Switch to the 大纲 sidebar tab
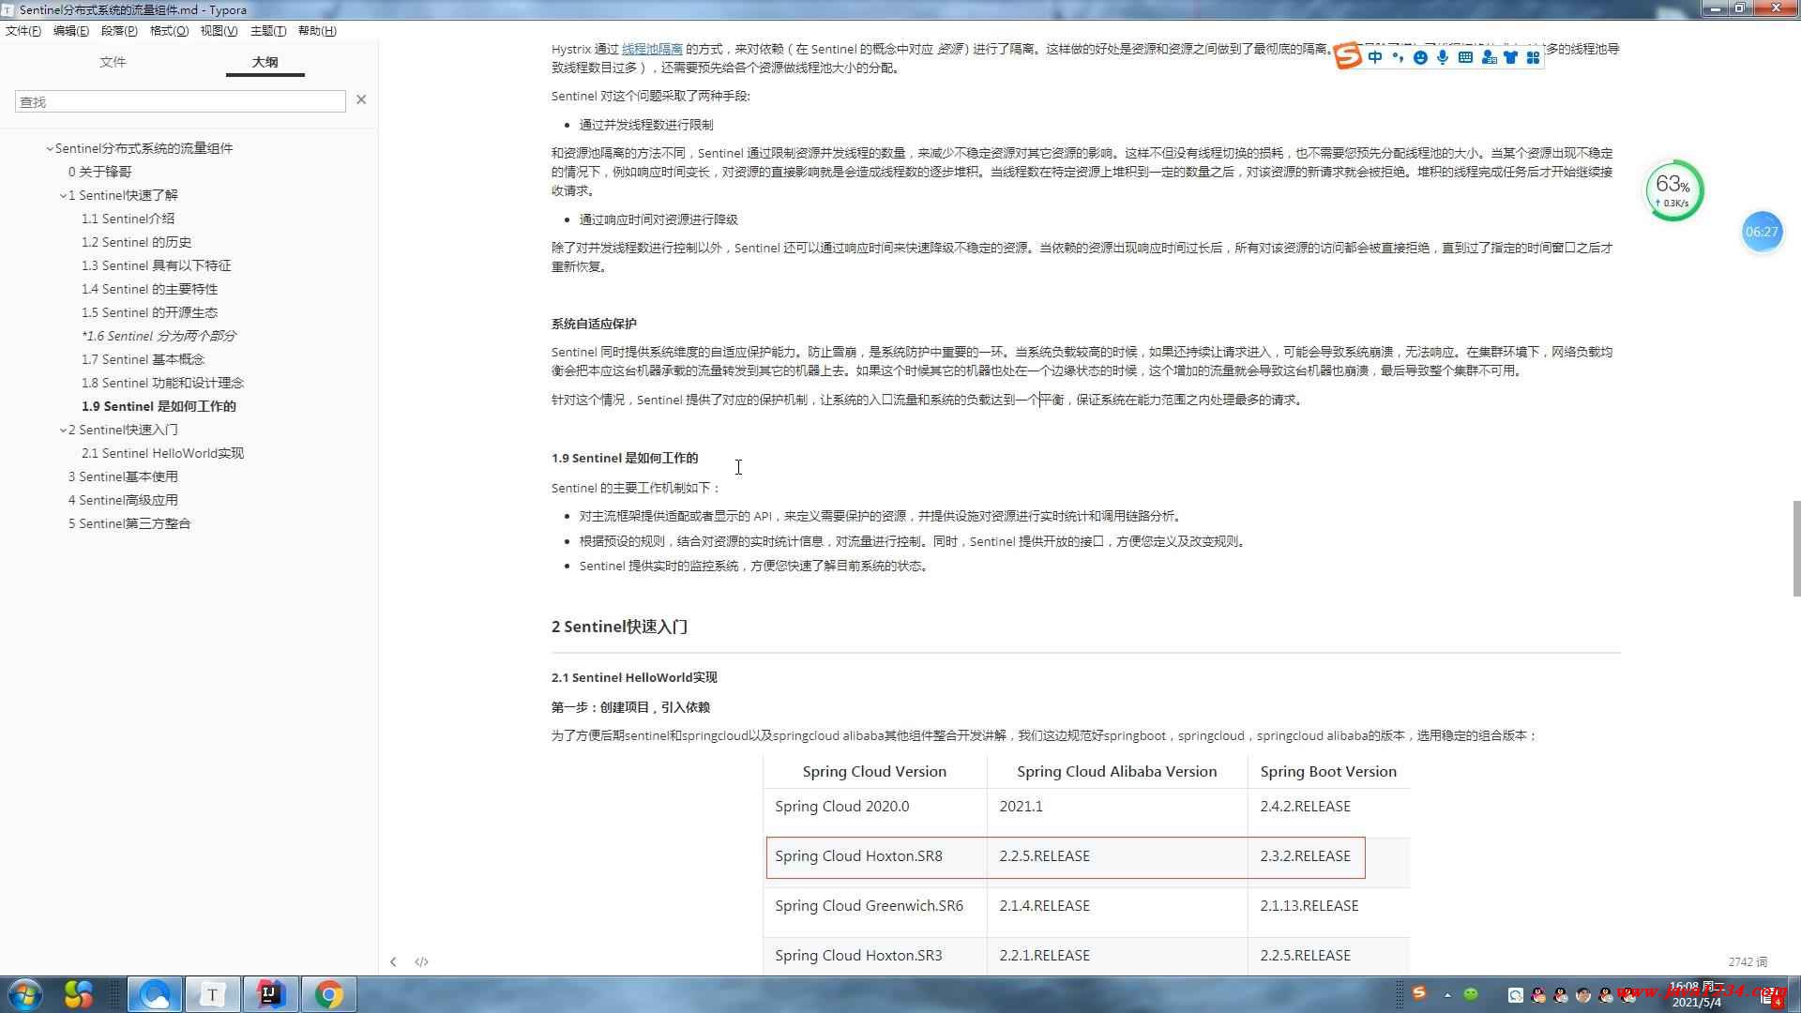 pos(265,62)
